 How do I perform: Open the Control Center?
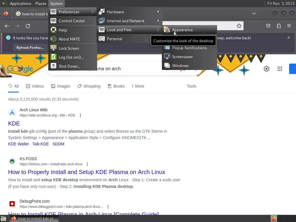[x=73, y=21]
